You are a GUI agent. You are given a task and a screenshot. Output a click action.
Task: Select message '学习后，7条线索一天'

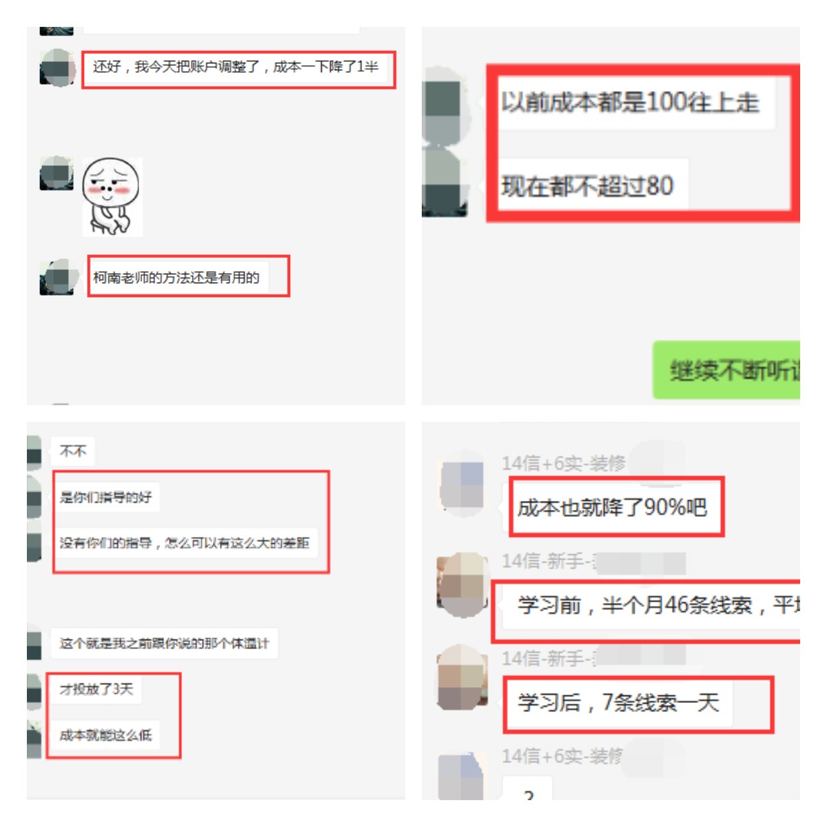619,703
